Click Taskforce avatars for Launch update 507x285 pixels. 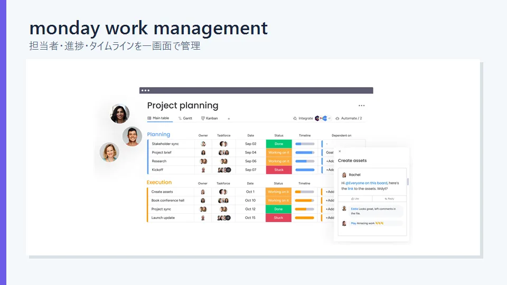[224, 218]
